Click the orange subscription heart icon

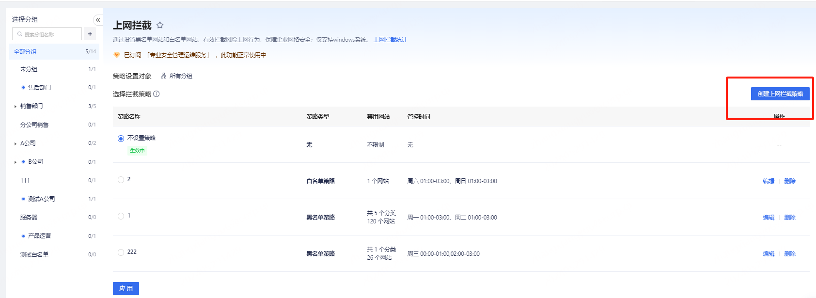(117, 55)
